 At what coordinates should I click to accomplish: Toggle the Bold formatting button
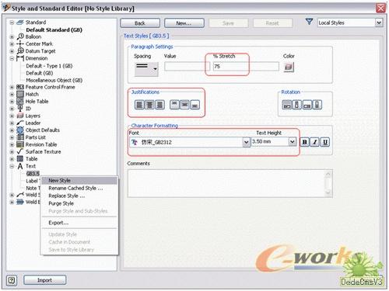click(x=305, y=142)
